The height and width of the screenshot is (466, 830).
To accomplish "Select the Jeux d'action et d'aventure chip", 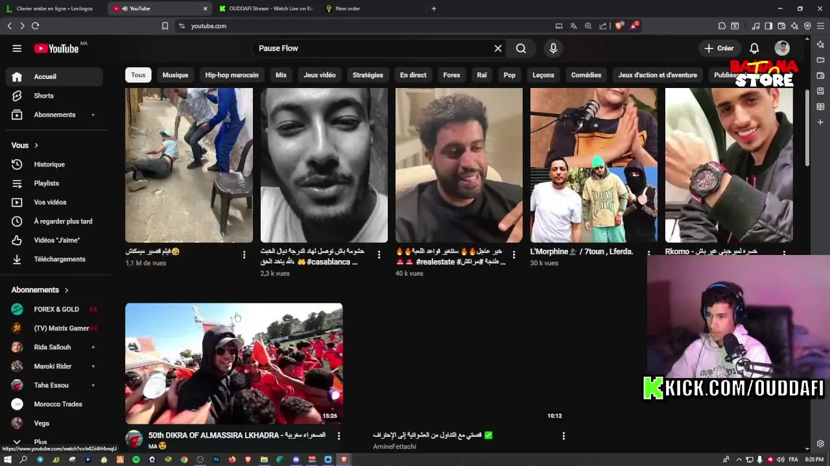I will [658, 75].
